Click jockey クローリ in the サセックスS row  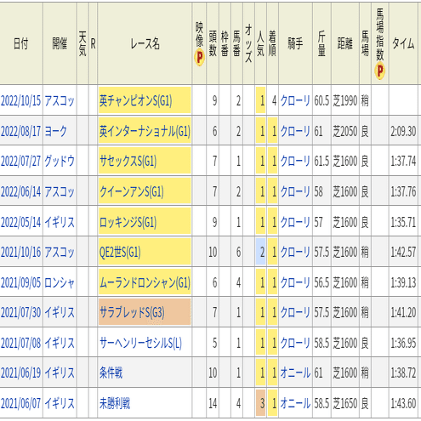tap(295, 162)
